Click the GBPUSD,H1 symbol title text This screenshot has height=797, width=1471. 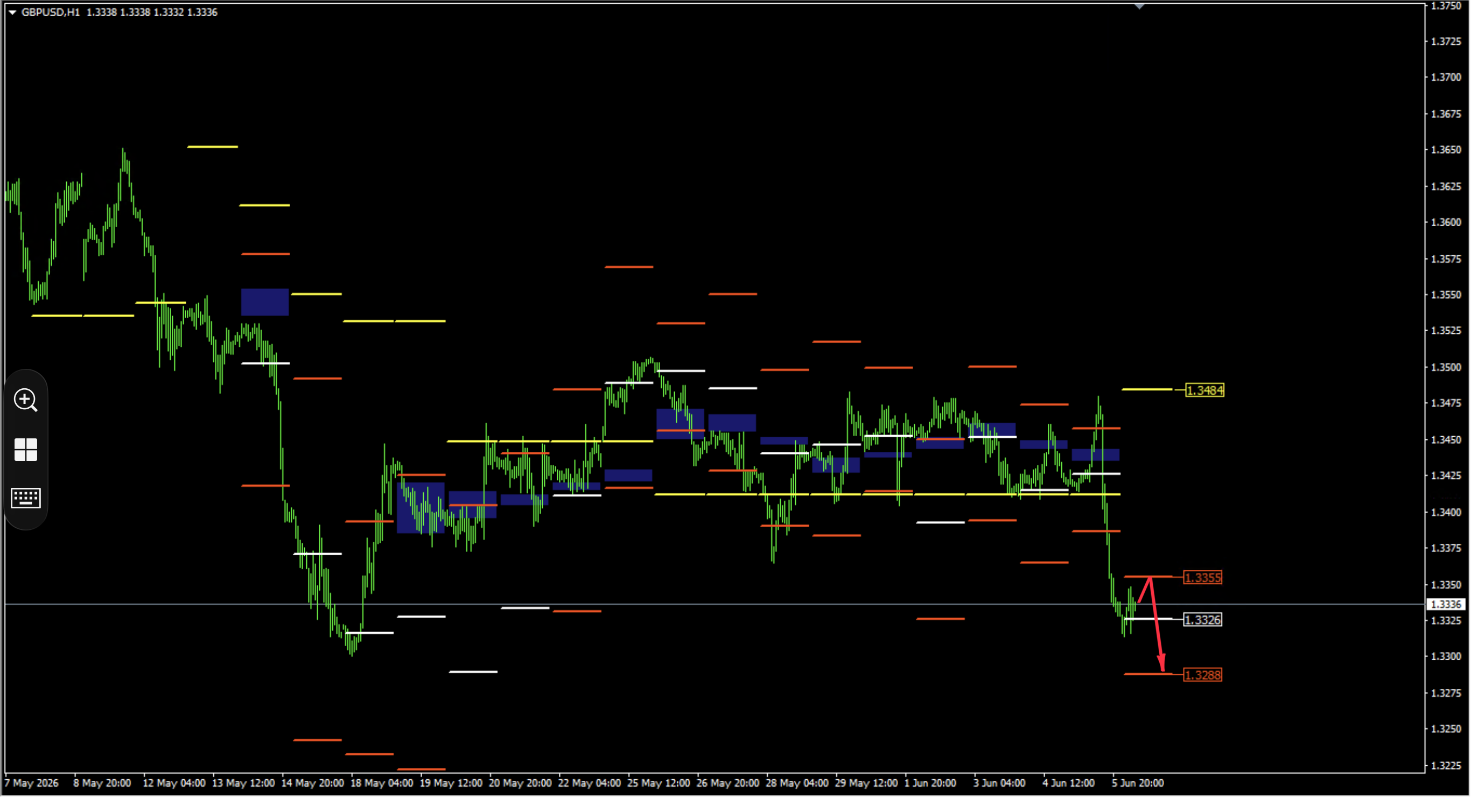(x=50, y=12)
